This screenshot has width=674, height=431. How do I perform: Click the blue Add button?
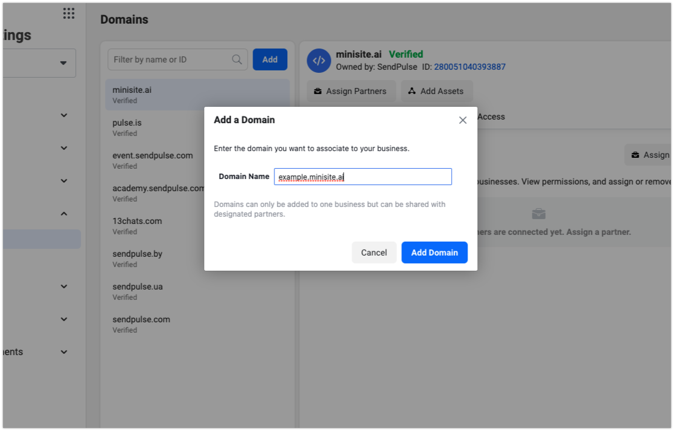pyautogui.click(x=270, y=59)
